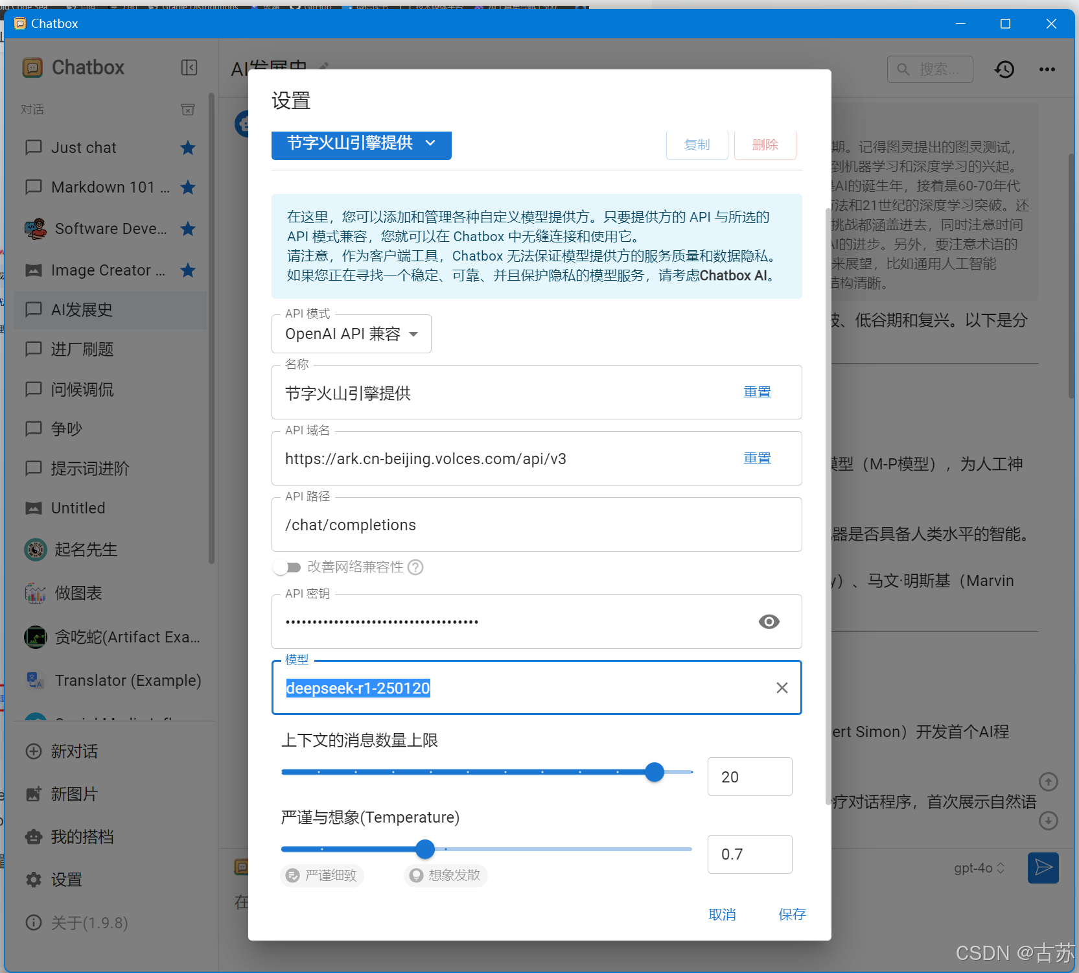Jump to bottom arrow in chat
This screenshot has height=973, width=1079.
1048,821
